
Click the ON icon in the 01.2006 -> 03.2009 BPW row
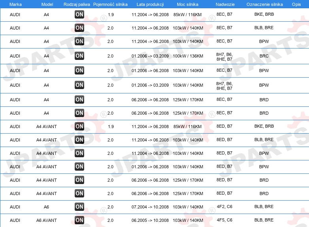pos(79,85)
